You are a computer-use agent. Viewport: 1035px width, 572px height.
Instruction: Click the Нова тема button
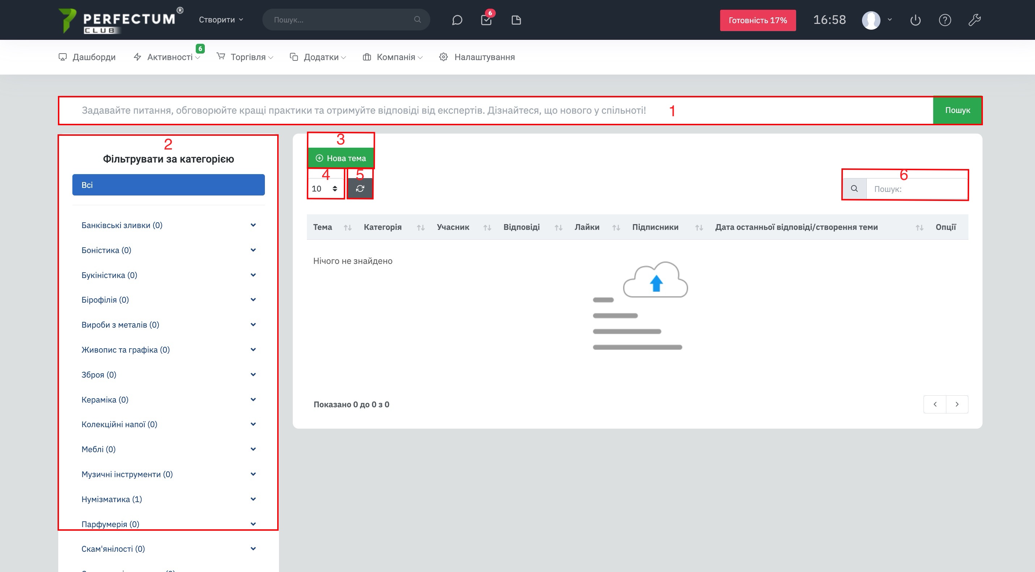[x=341, y=158]
